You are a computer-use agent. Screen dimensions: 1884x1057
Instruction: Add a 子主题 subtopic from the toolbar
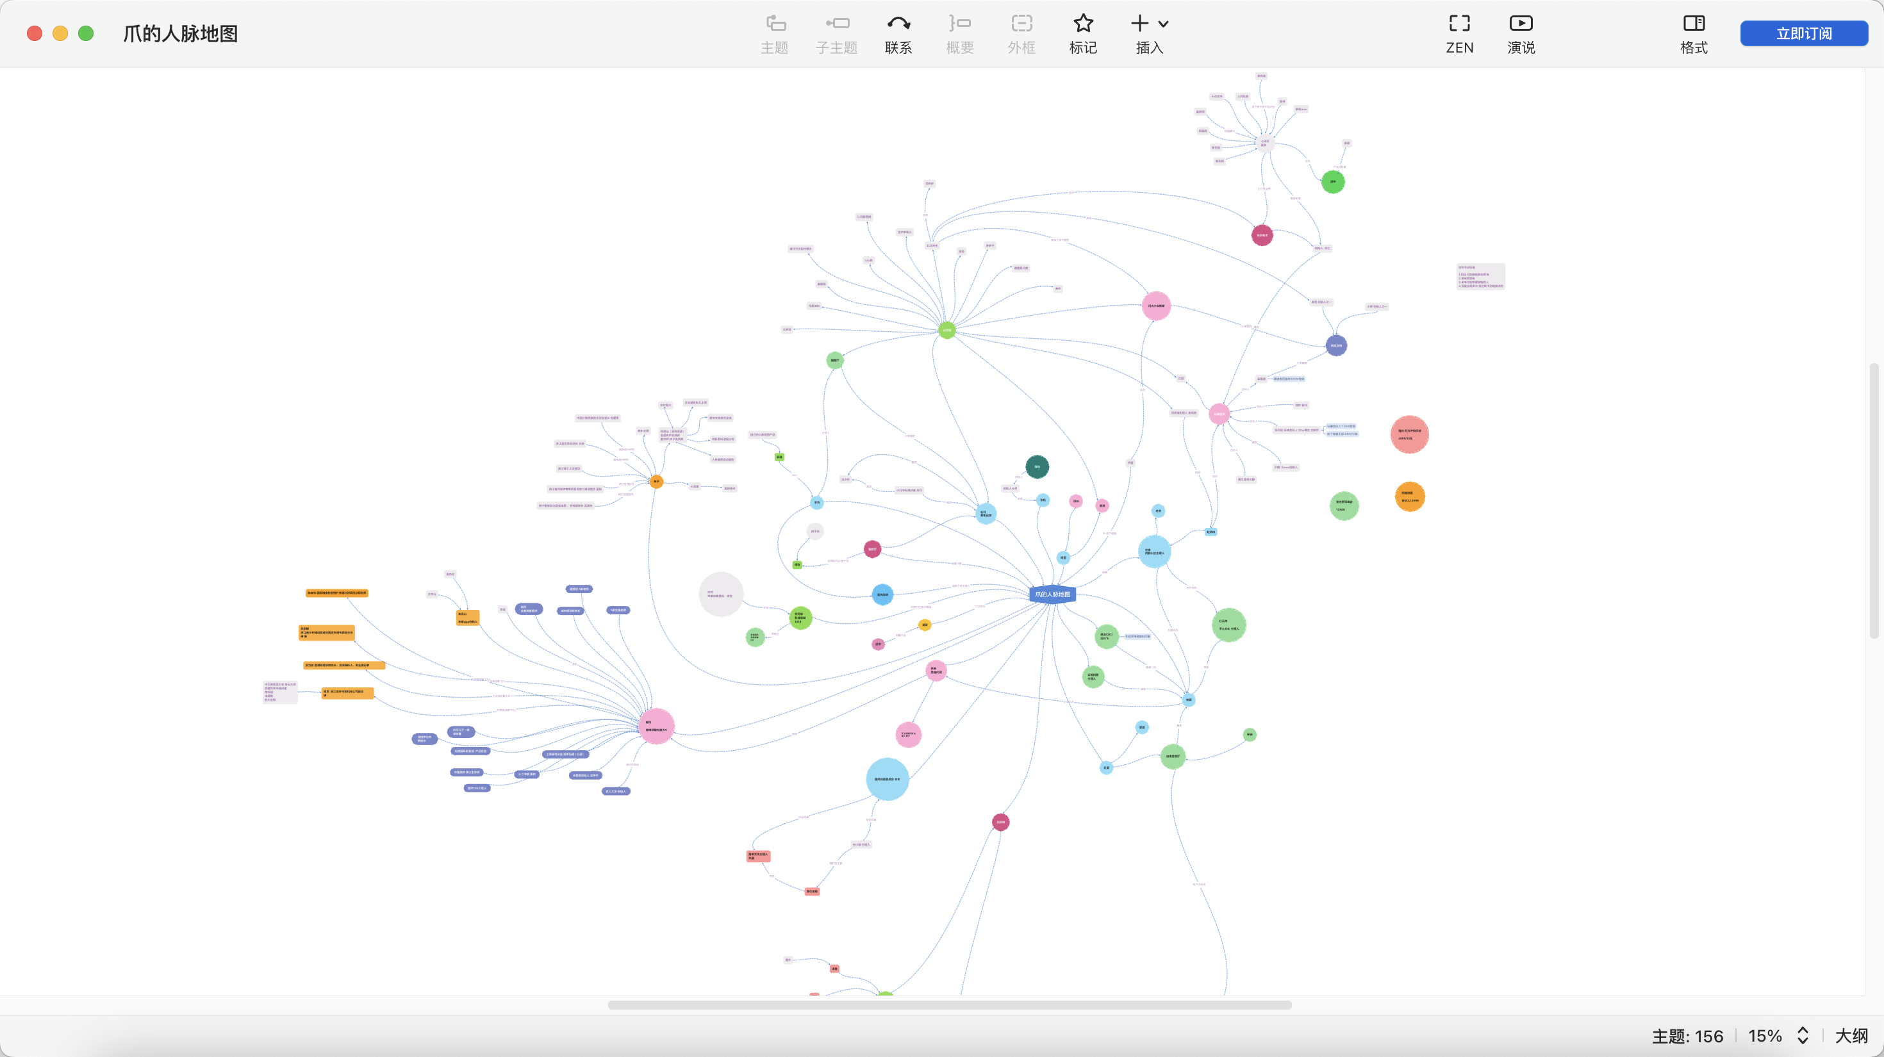click(x=836, y=33)
